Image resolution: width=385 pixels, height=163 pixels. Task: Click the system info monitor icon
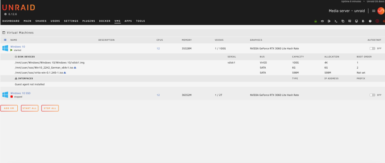coord(357,21)
